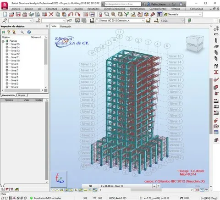Expand the Nivel 15 tree node
This screenshot has width=220, height=200.
tap(7, 44)
